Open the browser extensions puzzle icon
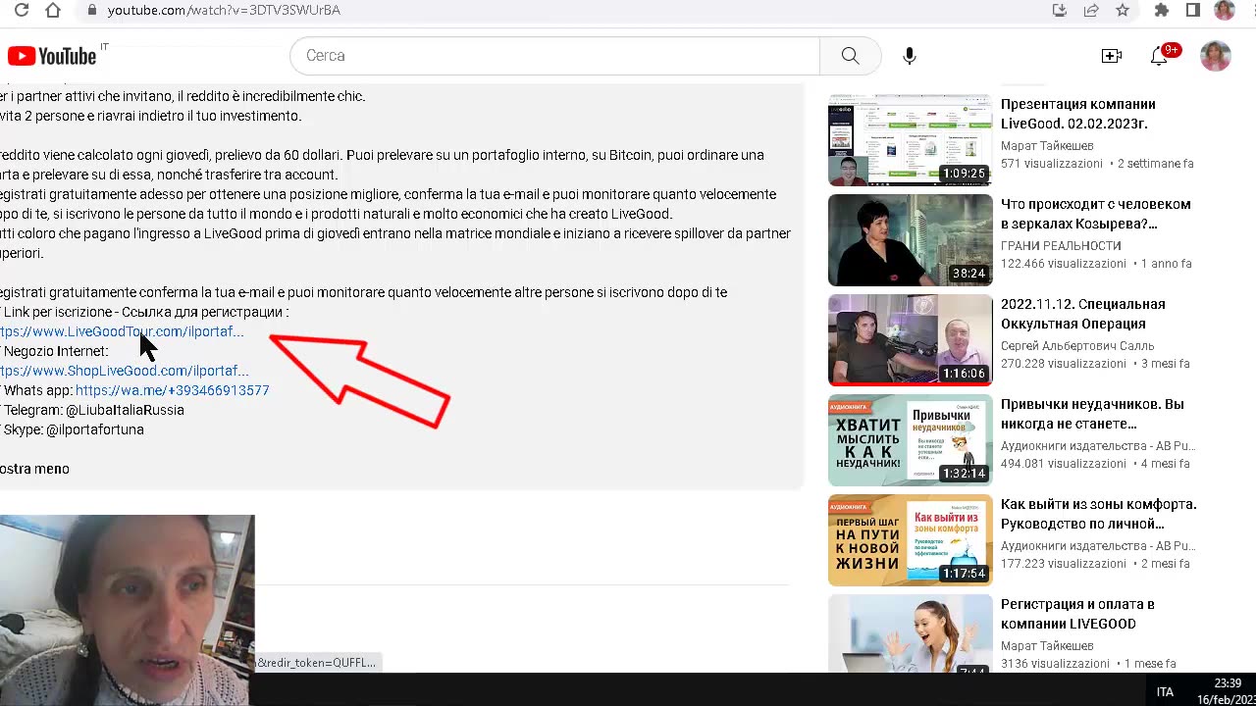The width and height of the screenshot is (1256, 706). pos(1162,10)
